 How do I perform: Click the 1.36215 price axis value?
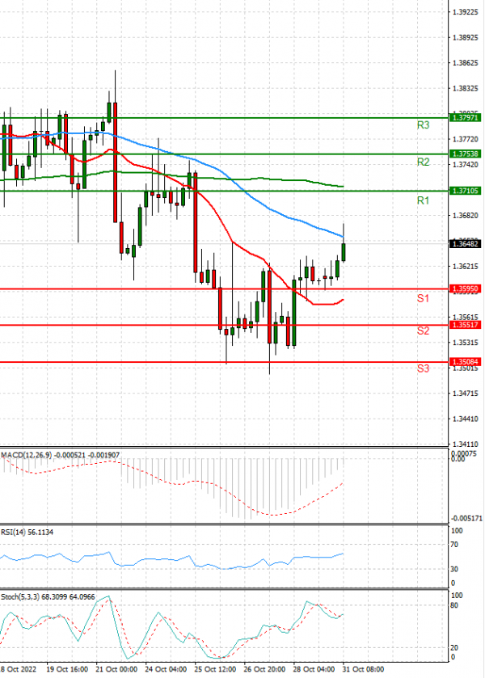(466, 267)
